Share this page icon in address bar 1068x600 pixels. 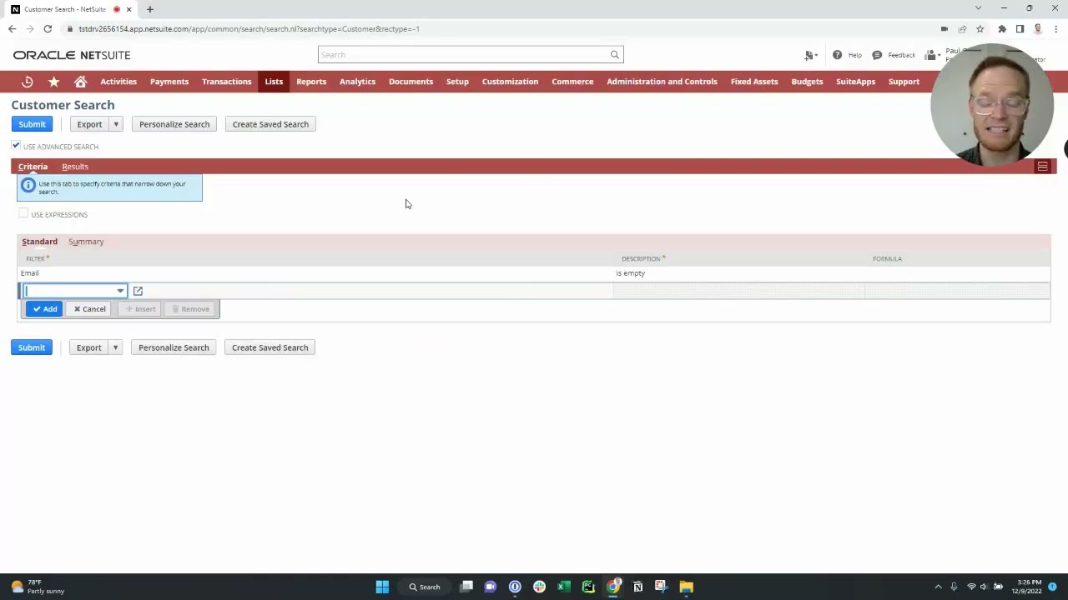pyautogui.click(x=962, y=28)
